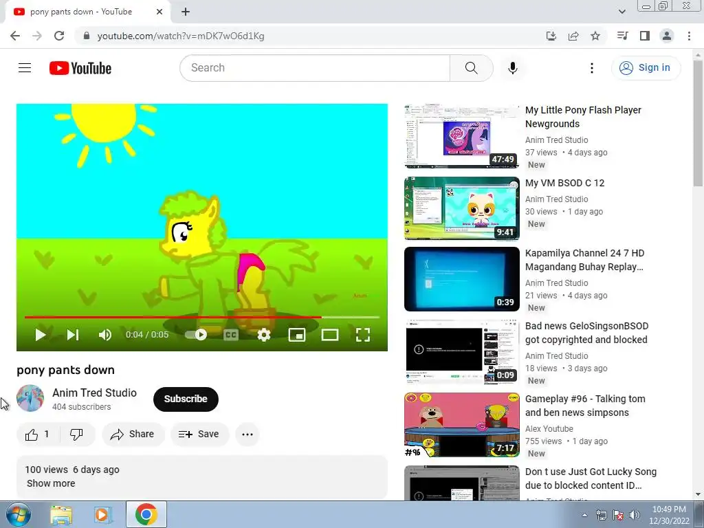The width and height of the screenshot is (704, 528).
Task: Open Windows Explorer from taskbar
Action: [61, 514]
